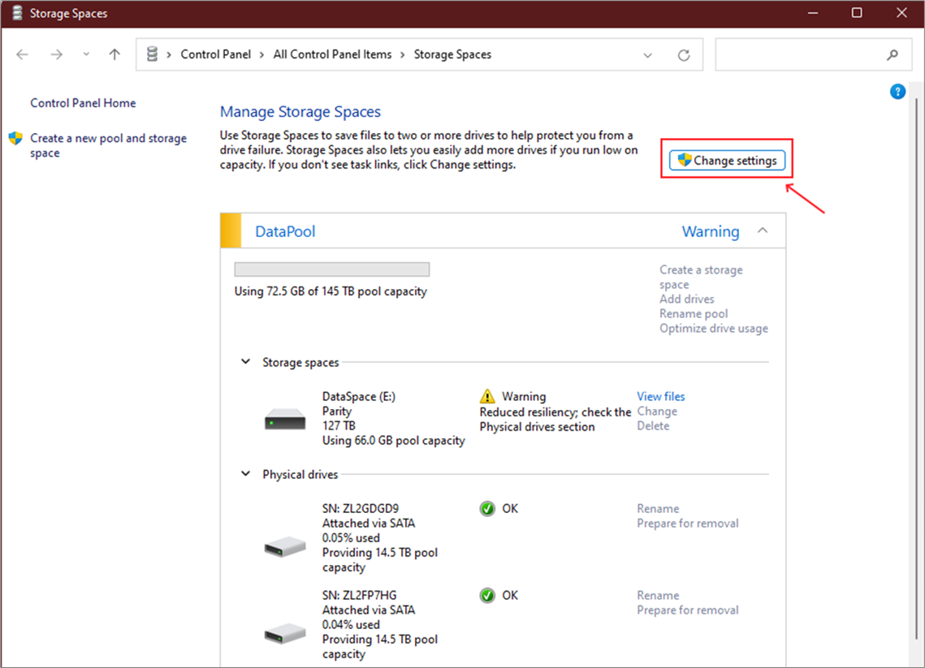
Task: Select the text 'Using 72.5 GB of 145 TB pool capacity'
Action: pyautogui.click(x=331, y=291)
